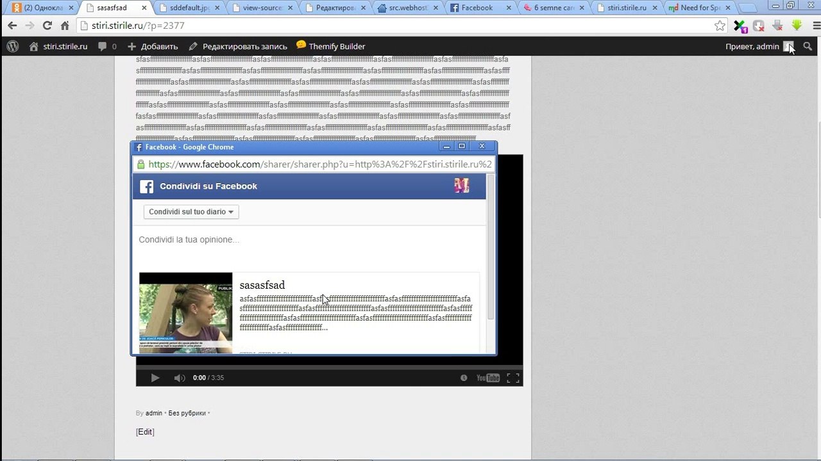Click the admin author link
821x461 pixels.
pos(154,413)
